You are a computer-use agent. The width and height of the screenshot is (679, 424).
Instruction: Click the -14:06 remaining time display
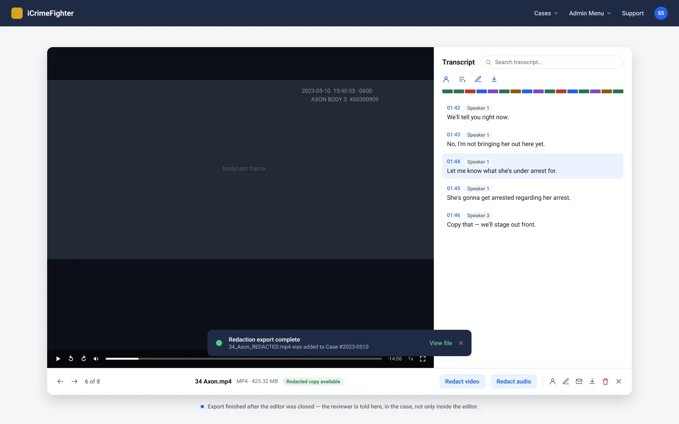point(395,359)
